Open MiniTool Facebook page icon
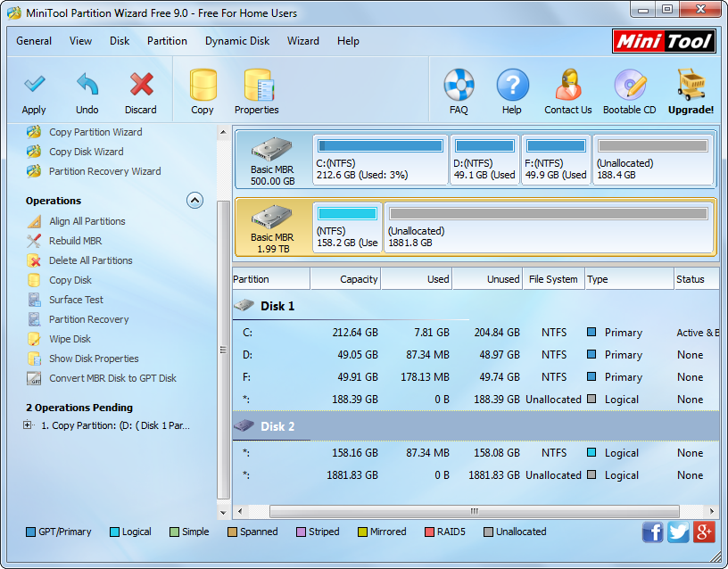 point(652,532)
